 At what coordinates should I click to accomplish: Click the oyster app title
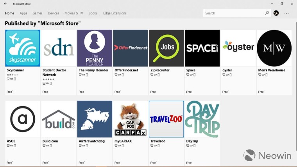227,70
